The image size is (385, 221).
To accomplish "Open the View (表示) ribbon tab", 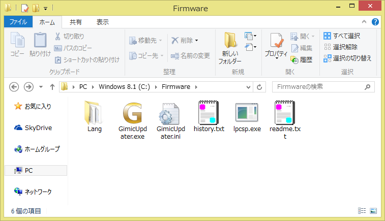I will pos(102,22).
